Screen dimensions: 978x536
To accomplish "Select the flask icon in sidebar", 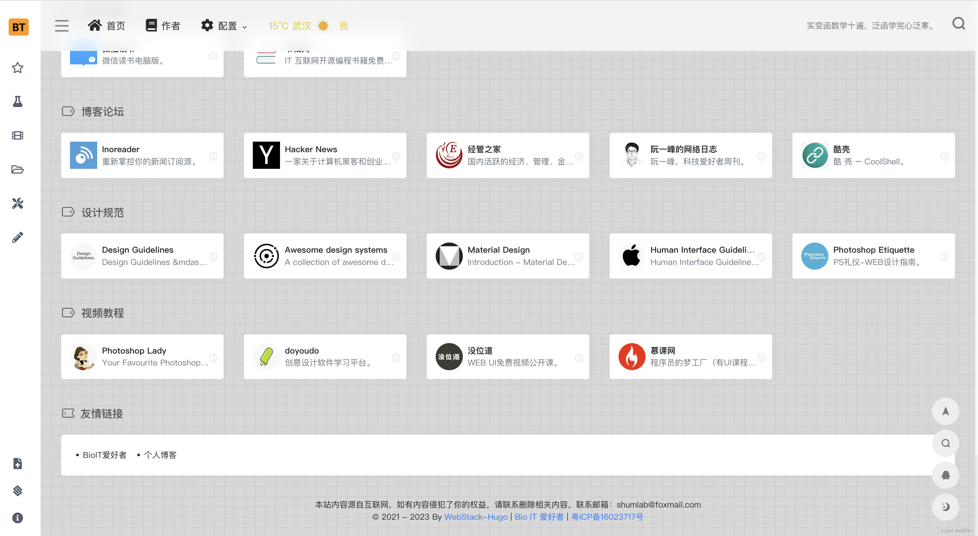I will [x=17, y=101].
